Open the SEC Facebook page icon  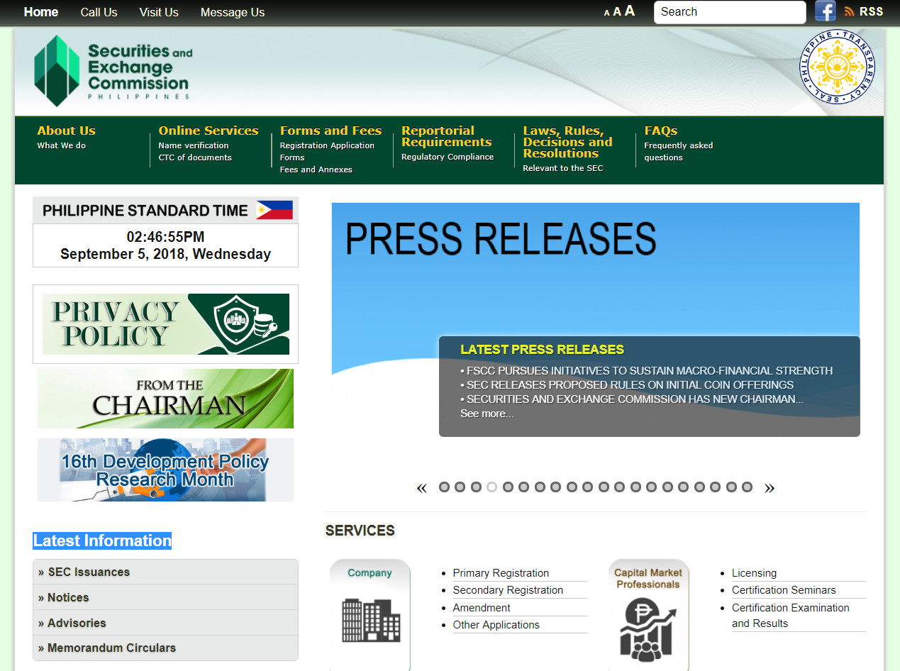tap(825, 11)
